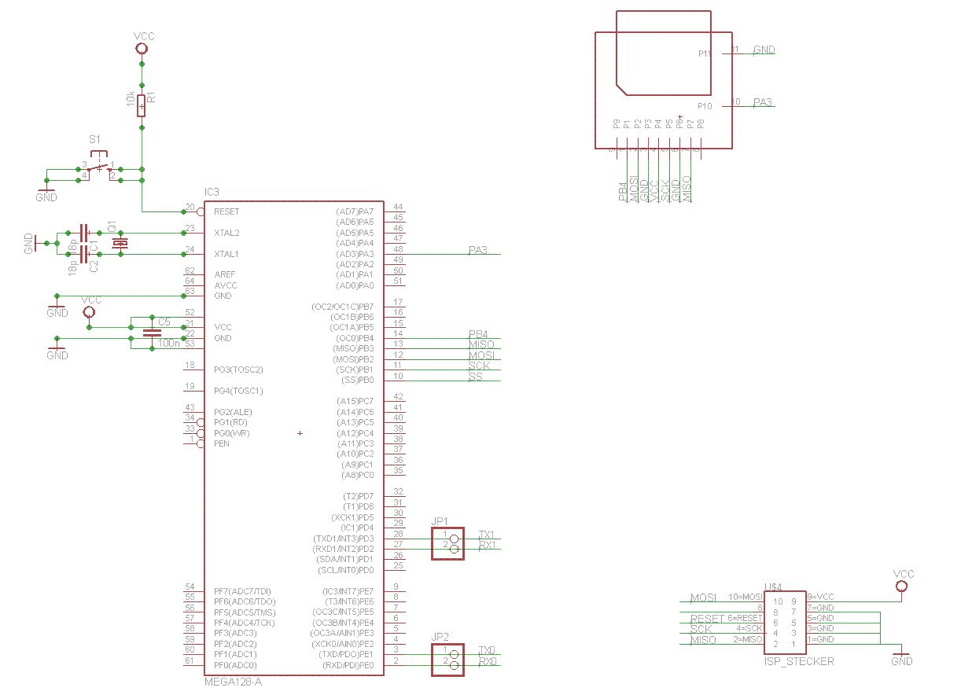Click the MEGA128-A component value text
Viewport: 972px width, 695px height.
coord(233,682)
